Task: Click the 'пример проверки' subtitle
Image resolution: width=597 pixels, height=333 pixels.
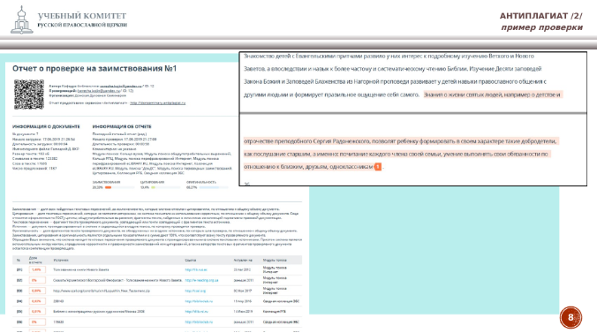Action: [x=541, y=27]
